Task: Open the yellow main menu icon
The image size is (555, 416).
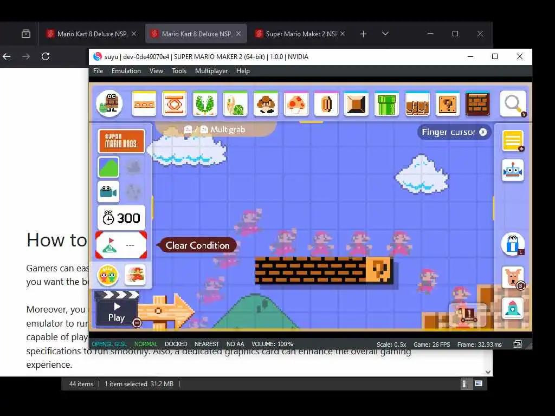Action: click(513, 140)
